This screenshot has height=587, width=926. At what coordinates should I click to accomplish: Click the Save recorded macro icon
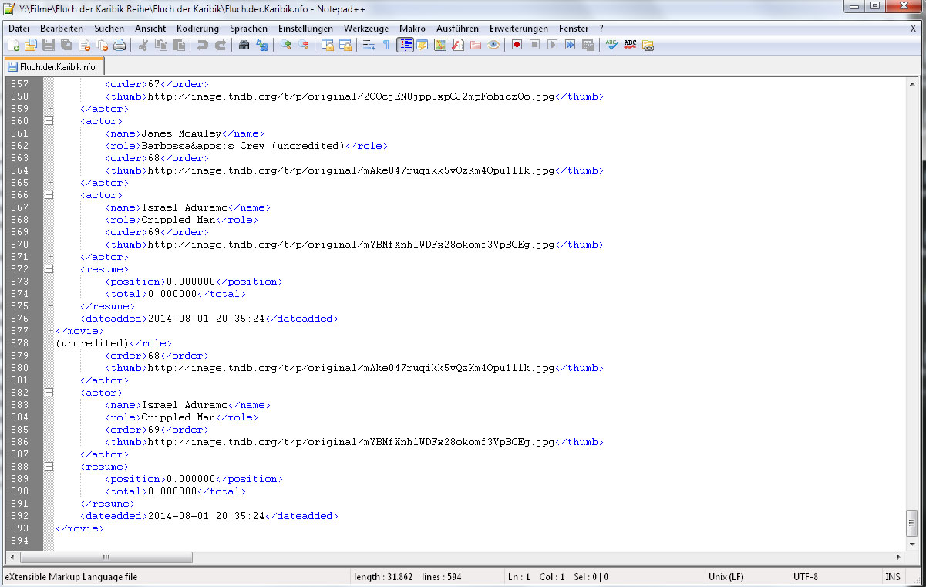point(588,46)
